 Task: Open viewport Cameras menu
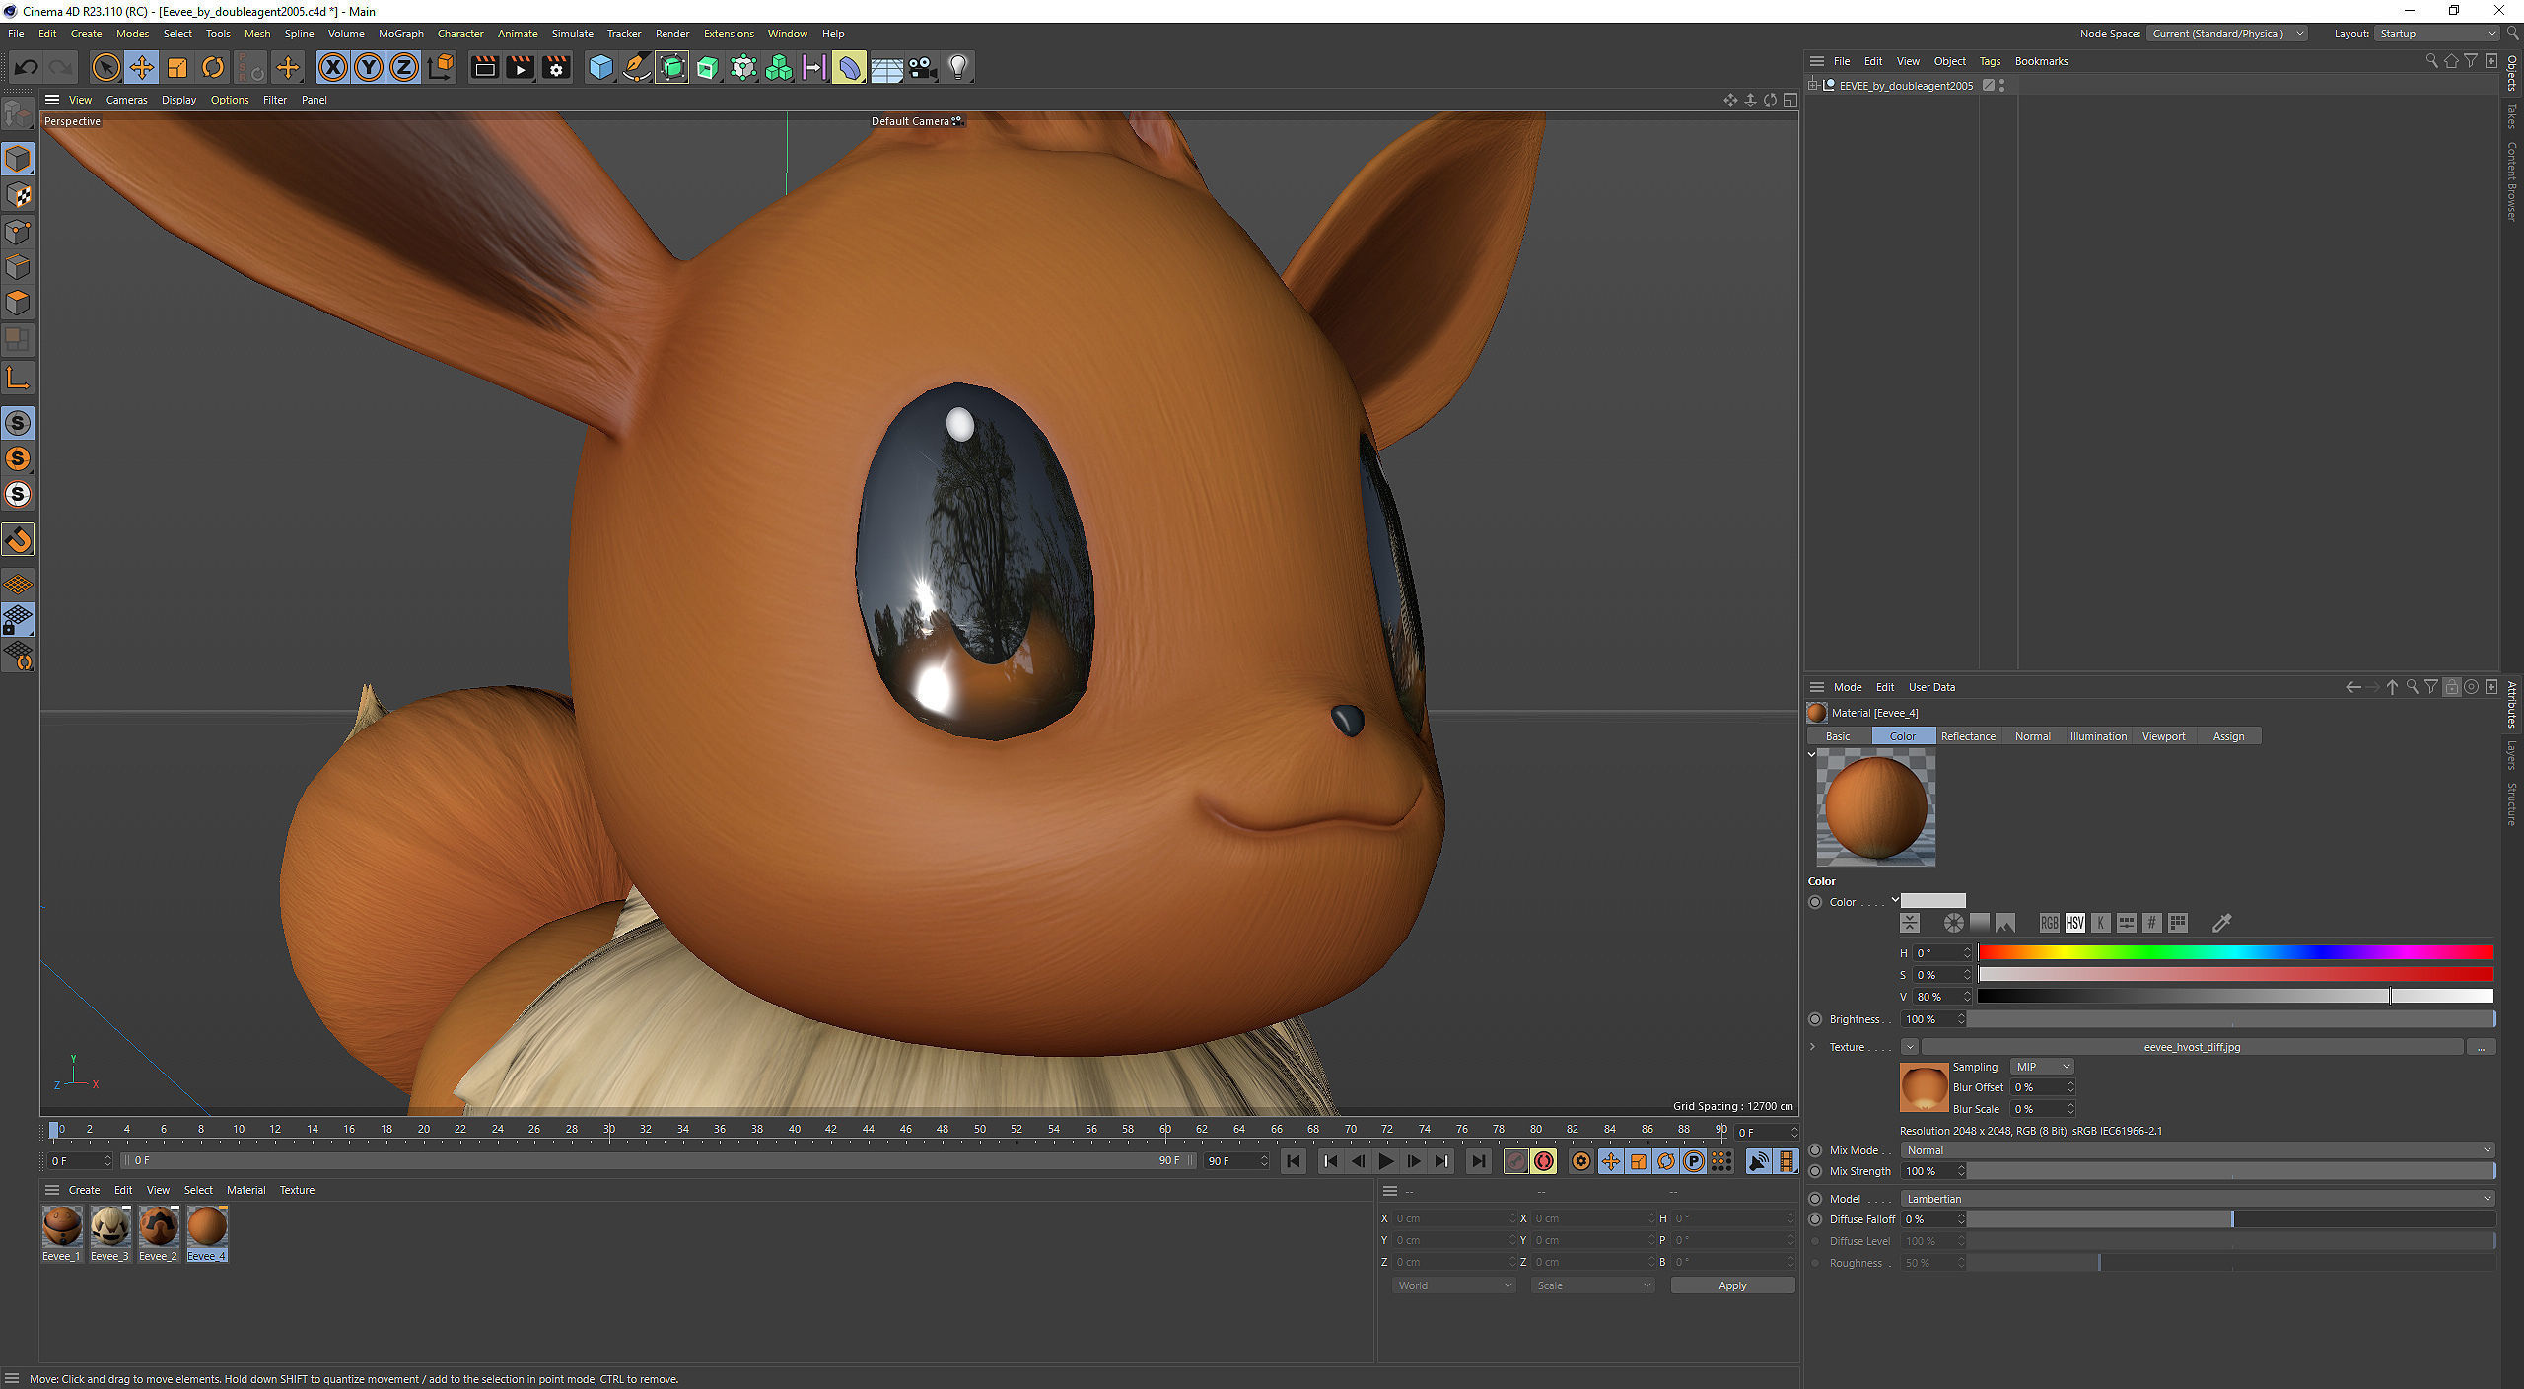pyautogui.click(x=126, y=100)
